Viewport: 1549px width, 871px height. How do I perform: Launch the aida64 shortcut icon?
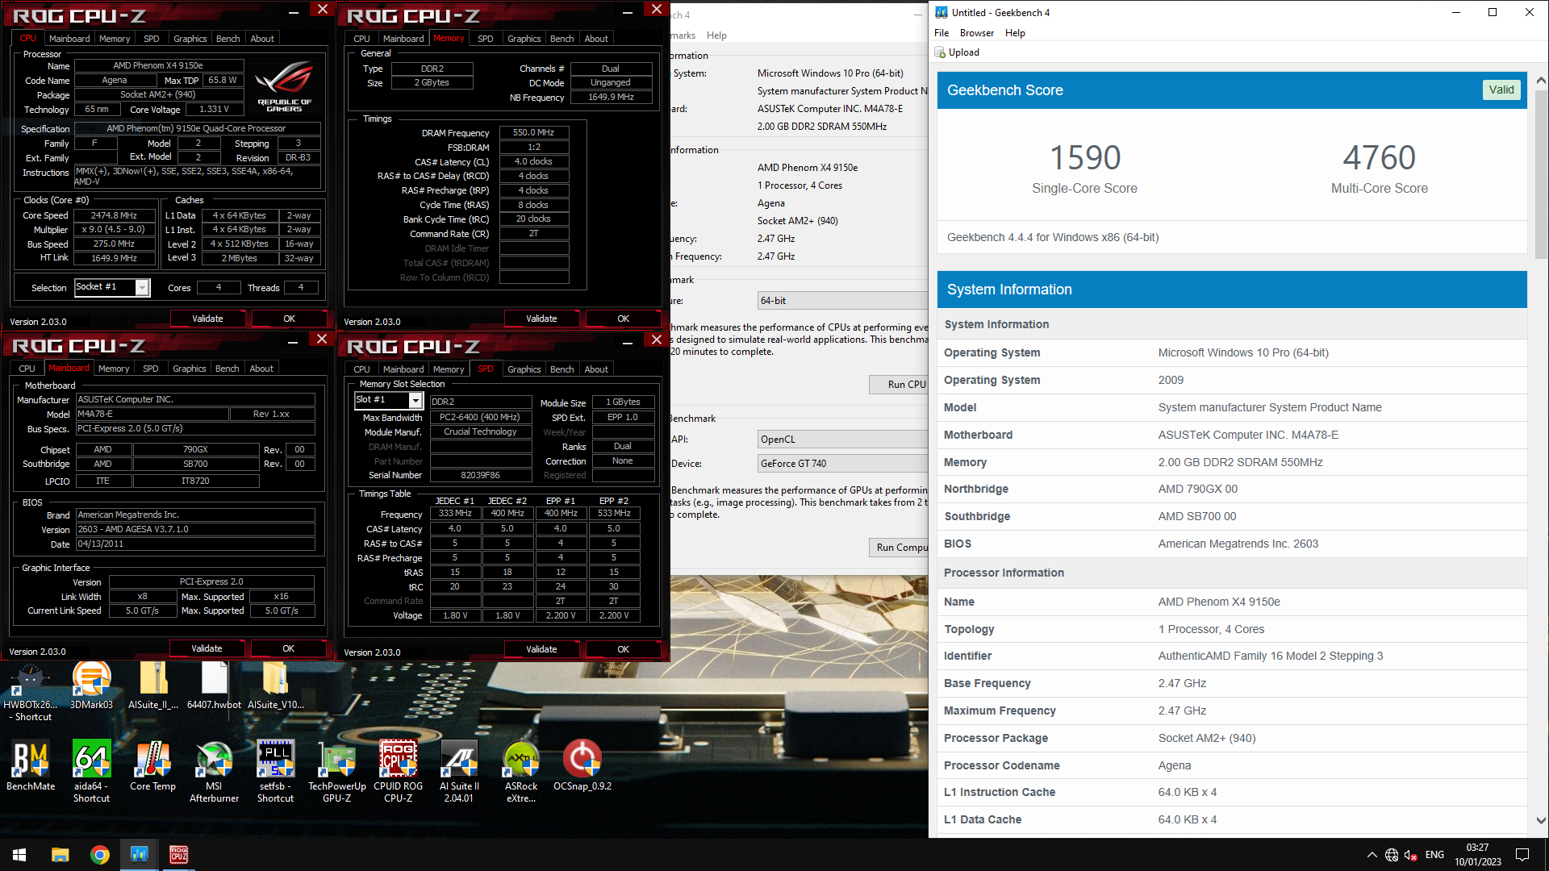[91, 771]
